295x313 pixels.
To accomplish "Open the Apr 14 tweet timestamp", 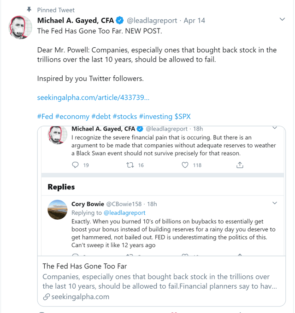I will point(195,20).
